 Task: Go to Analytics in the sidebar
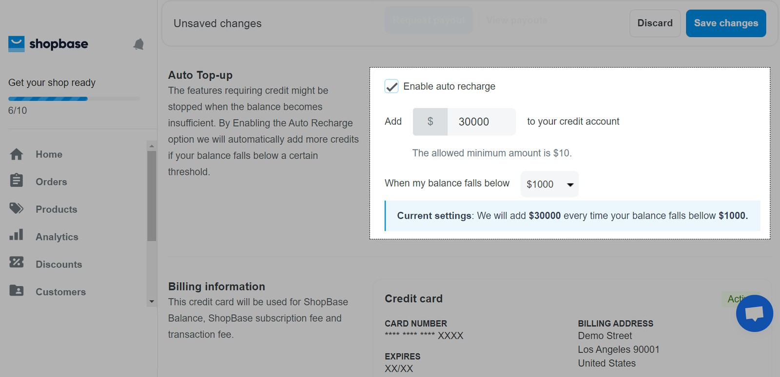click(x=57, y=237)
